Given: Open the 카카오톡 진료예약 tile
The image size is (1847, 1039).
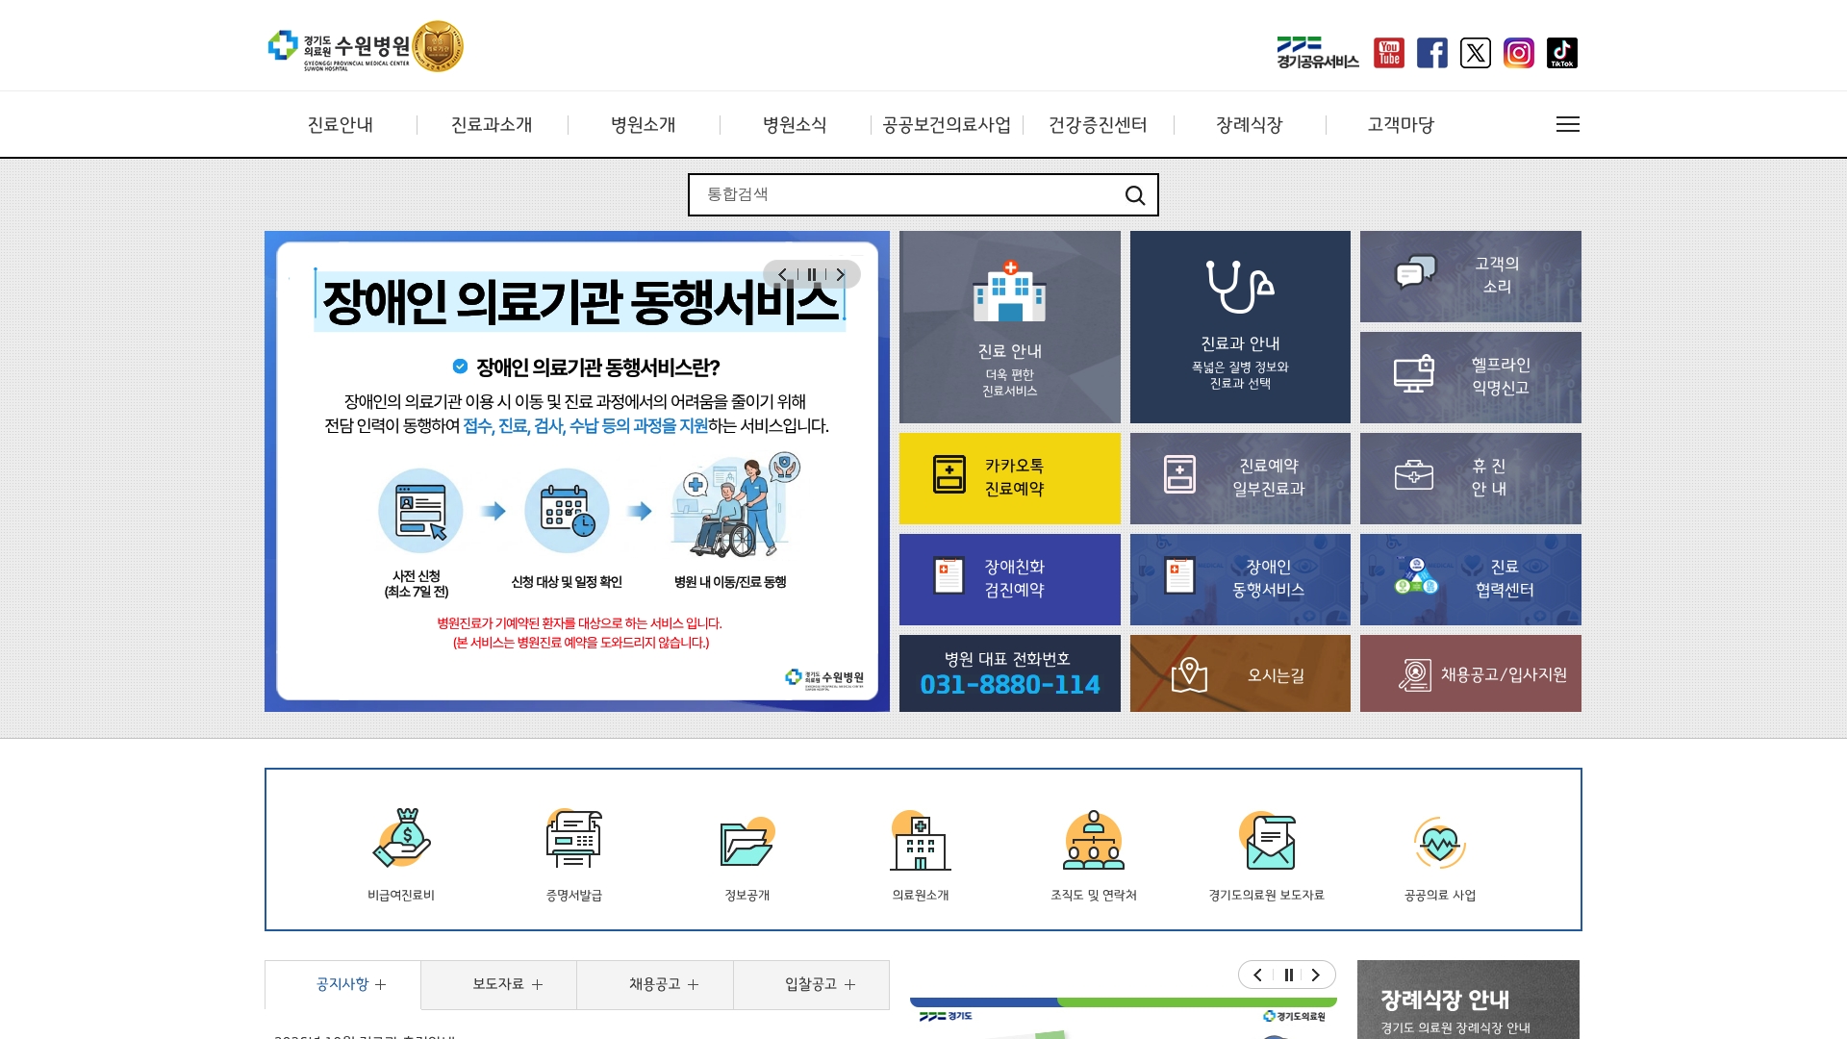Looking at the screenshot, I should [1009, 478].
